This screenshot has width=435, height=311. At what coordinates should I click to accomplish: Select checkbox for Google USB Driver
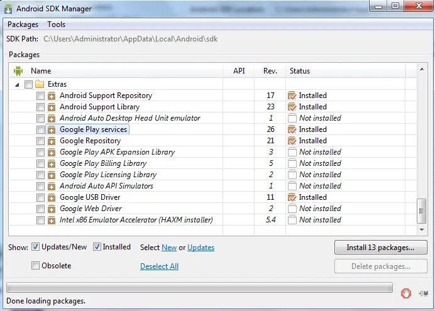[x=40, y=198]
